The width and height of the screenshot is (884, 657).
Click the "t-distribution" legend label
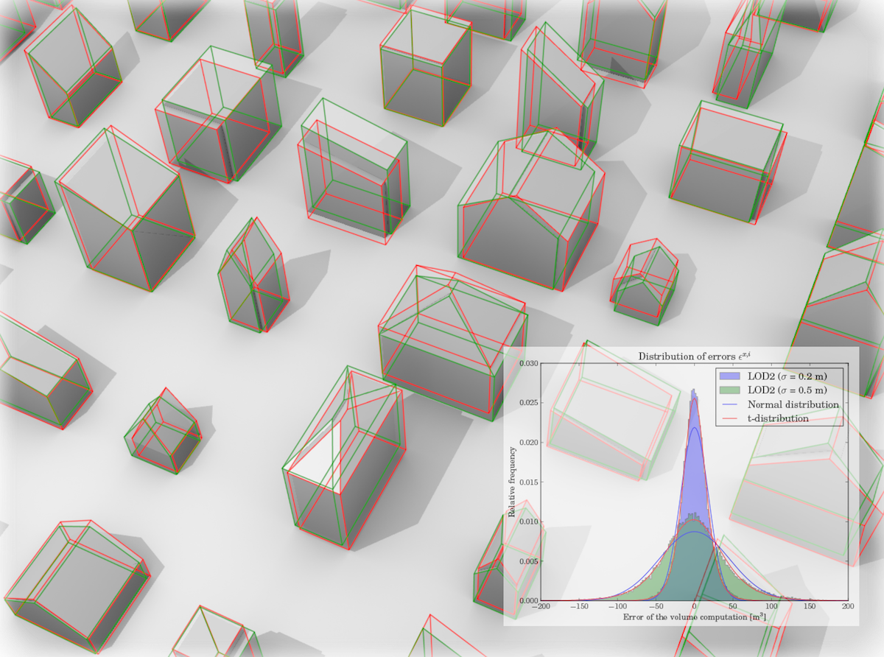coord(778,418)
